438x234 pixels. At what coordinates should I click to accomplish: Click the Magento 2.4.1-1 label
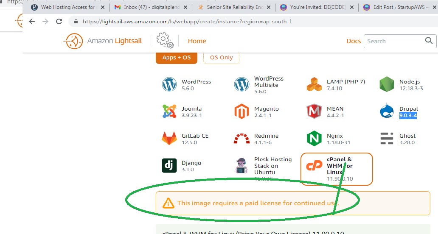267,112
